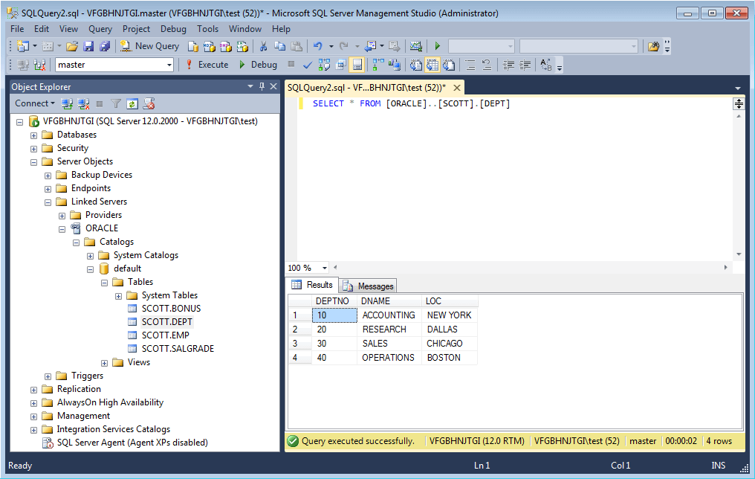Viewport: 755px width, 479px height.
Task: Click the Execute button
Action: coord(207,65)
